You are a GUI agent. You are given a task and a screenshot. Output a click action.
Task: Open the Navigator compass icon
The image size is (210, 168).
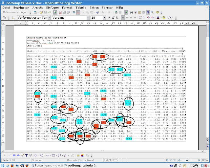pyautogui.click(x=136, y=12)
